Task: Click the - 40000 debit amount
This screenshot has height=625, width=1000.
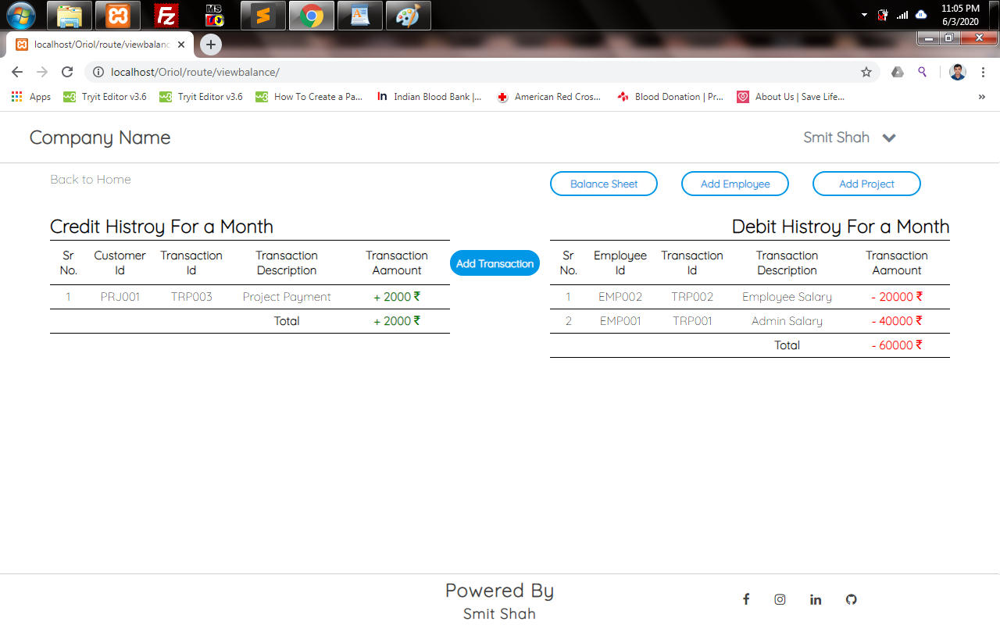Action: (897, 321)
